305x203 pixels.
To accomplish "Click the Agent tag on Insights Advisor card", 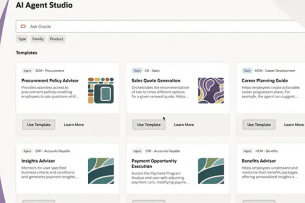I will 27,151.
